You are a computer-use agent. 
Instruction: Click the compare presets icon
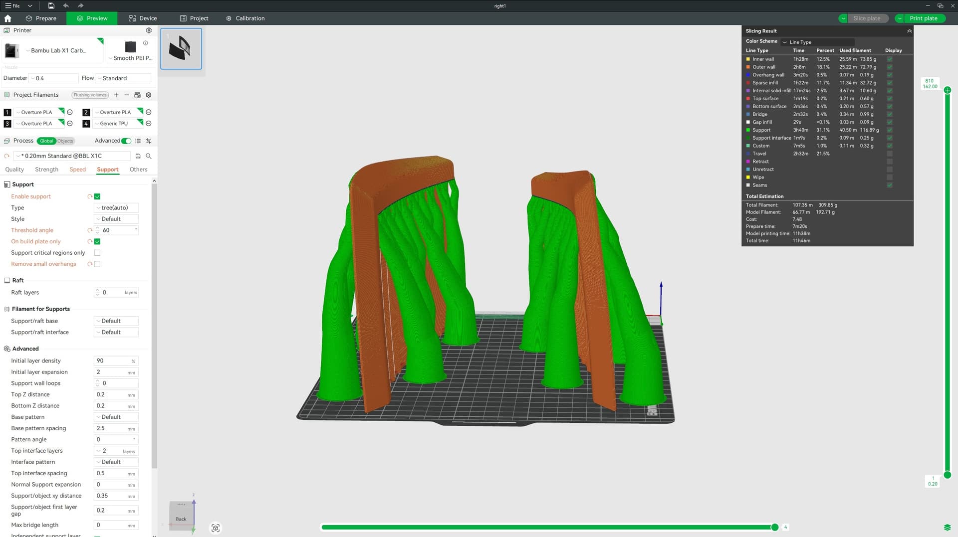coord(148,141)
